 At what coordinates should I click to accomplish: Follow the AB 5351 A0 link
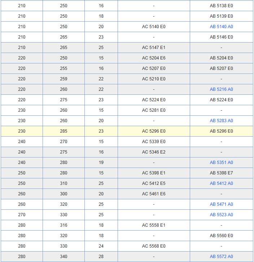pos(221,163)
